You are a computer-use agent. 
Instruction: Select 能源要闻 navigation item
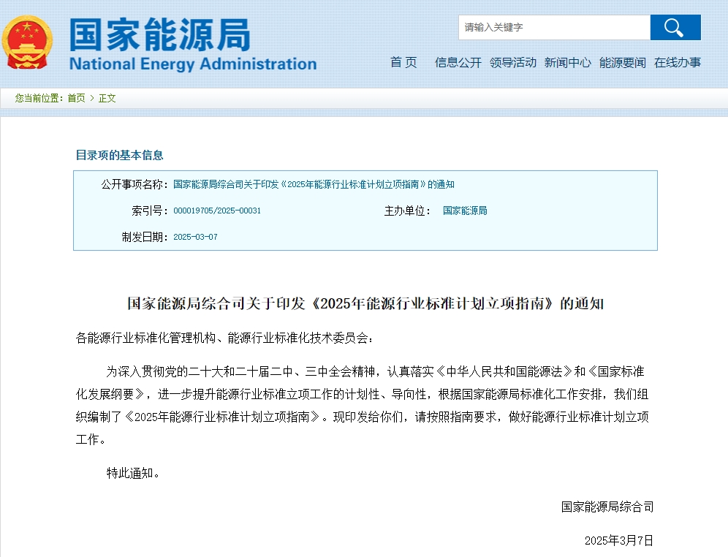coord(622,62)
